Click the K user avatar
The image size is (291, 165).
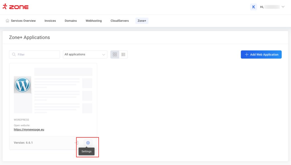pyautogui.click(x=253, y=7)
